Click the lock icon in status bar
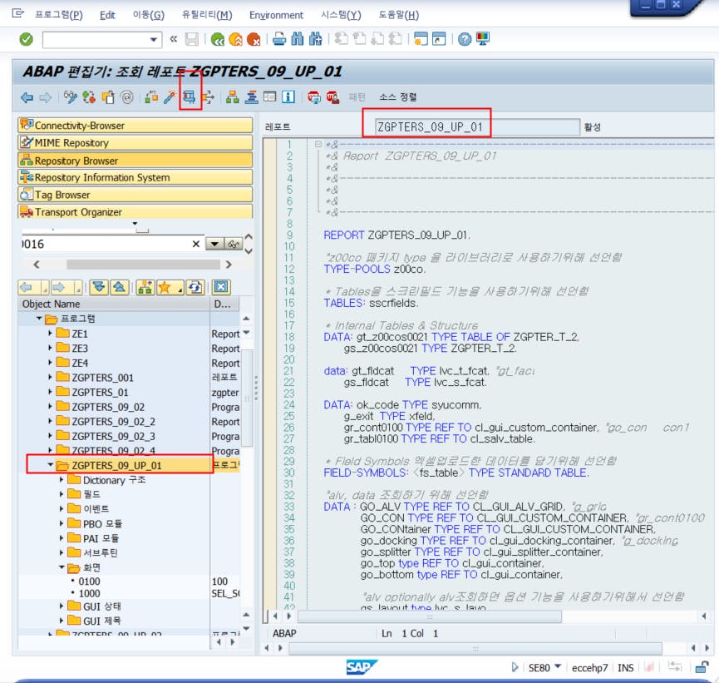This screenshot has height=683, width=719. coord(702,667)
